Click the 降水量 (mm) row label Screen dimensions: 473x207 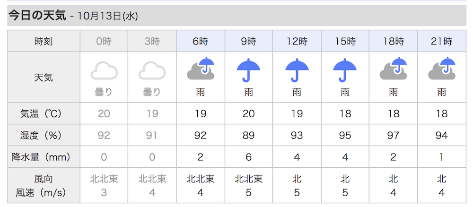pos(44,157)
